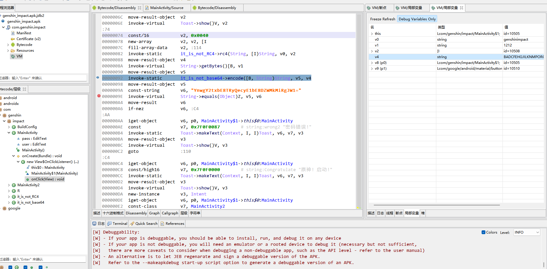The width and height of the screenshot is (547, 269).
Task: Click the BuildConfig class icon
Action: (14, 127)
